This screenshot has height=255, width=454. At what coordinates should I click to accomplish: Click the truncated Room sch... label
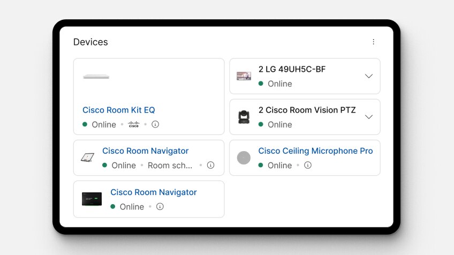170,166
